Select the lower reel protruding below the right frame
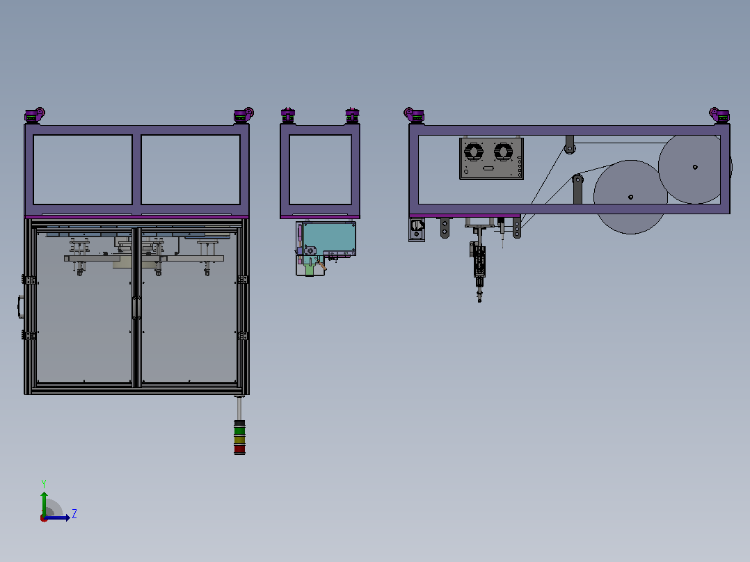750x562 pixels. pyautogui.click(x=630, y=197)
